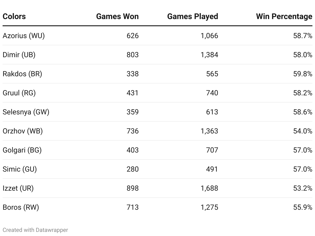This screenshot has width=315, height=236.
Task: Select the Dimir (UB) row label
Action: [x=19, y=55]
